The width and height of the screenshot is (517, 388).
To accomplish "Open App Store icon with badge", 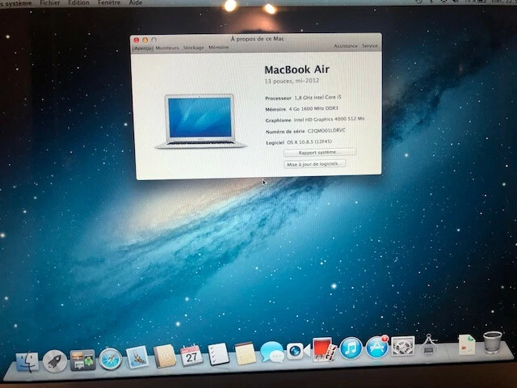I will coord(377,347).
